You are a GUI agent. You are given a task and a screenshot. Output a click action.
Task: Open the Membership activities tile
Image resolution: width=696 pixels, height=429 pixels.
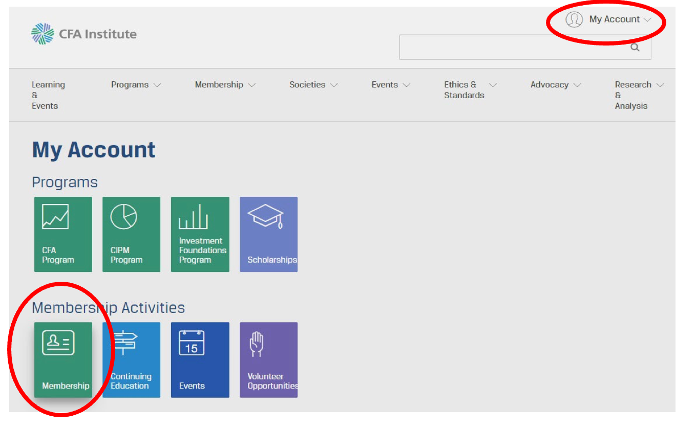[63, 360]
